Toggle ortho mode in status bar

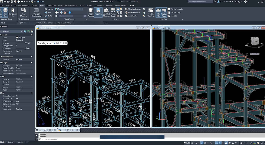tap(202, 143)
